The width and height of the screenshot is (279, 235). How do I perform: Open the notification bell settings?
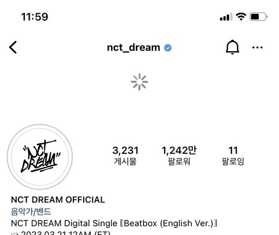coord(233,48)
